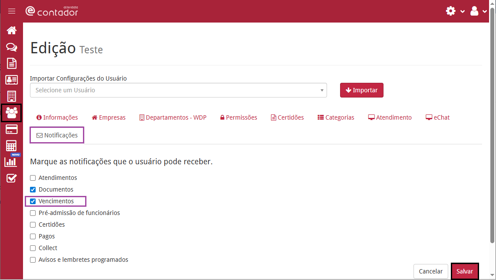
Task: Expand the user account dropdown chevron
Action: click(x=485, y=12)
